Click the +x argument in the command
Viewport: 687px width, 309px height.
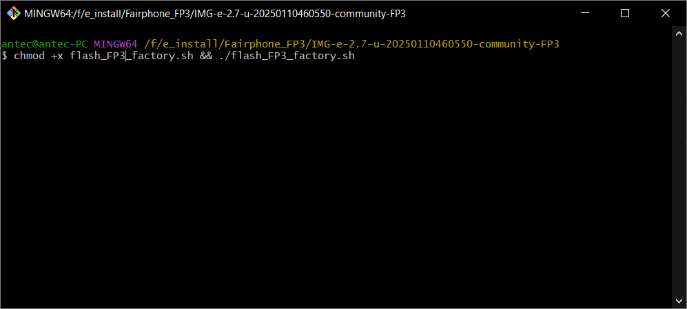[57, 56]
